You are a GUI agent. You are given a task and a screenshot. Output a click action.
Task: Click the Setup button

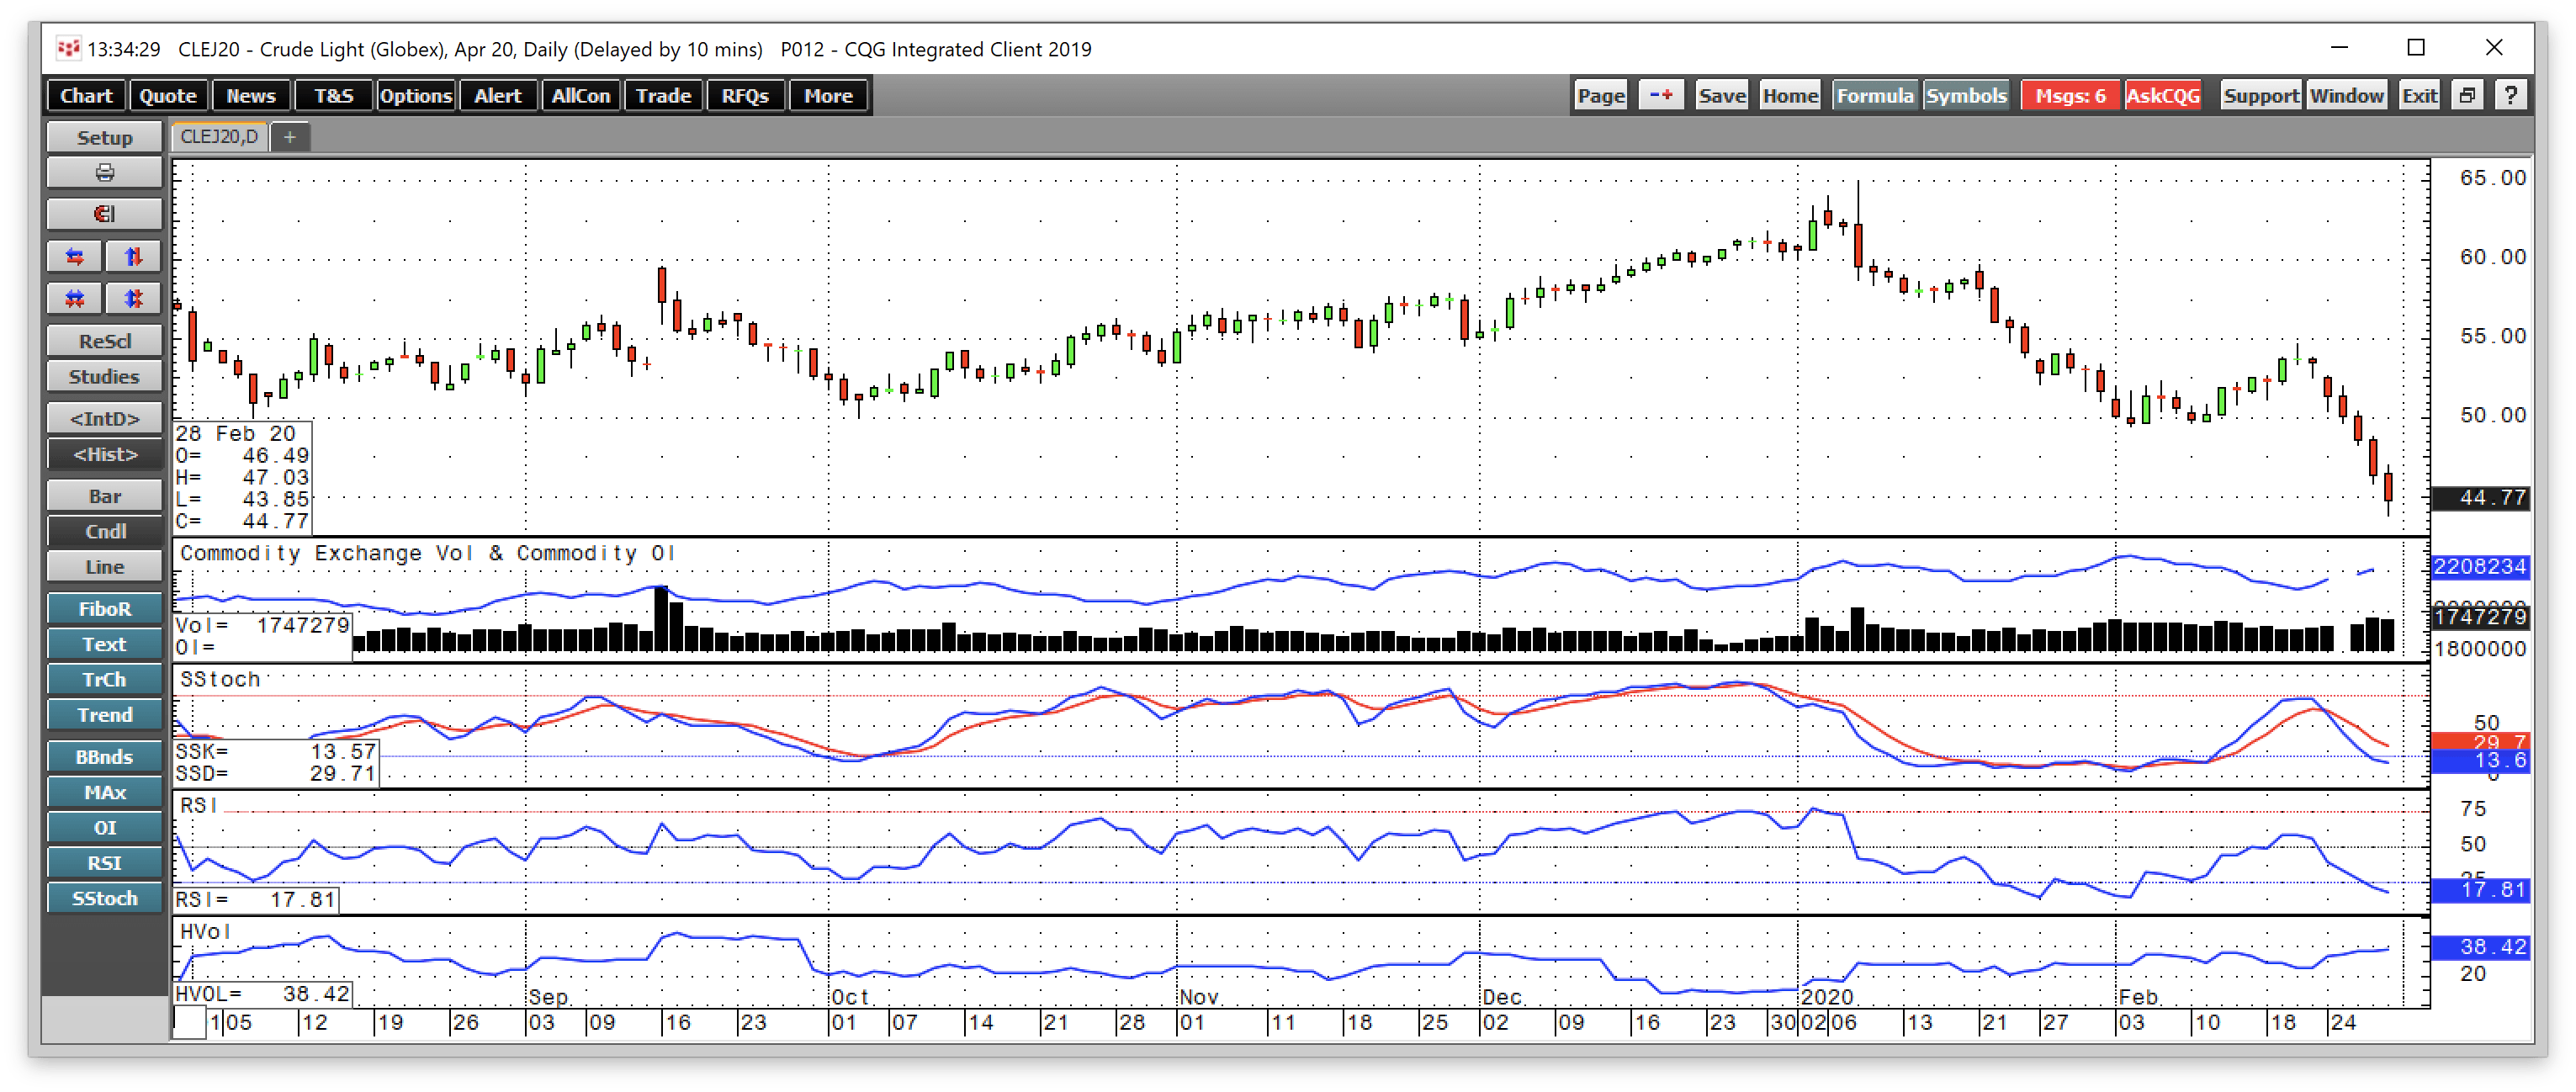point(104,138)
